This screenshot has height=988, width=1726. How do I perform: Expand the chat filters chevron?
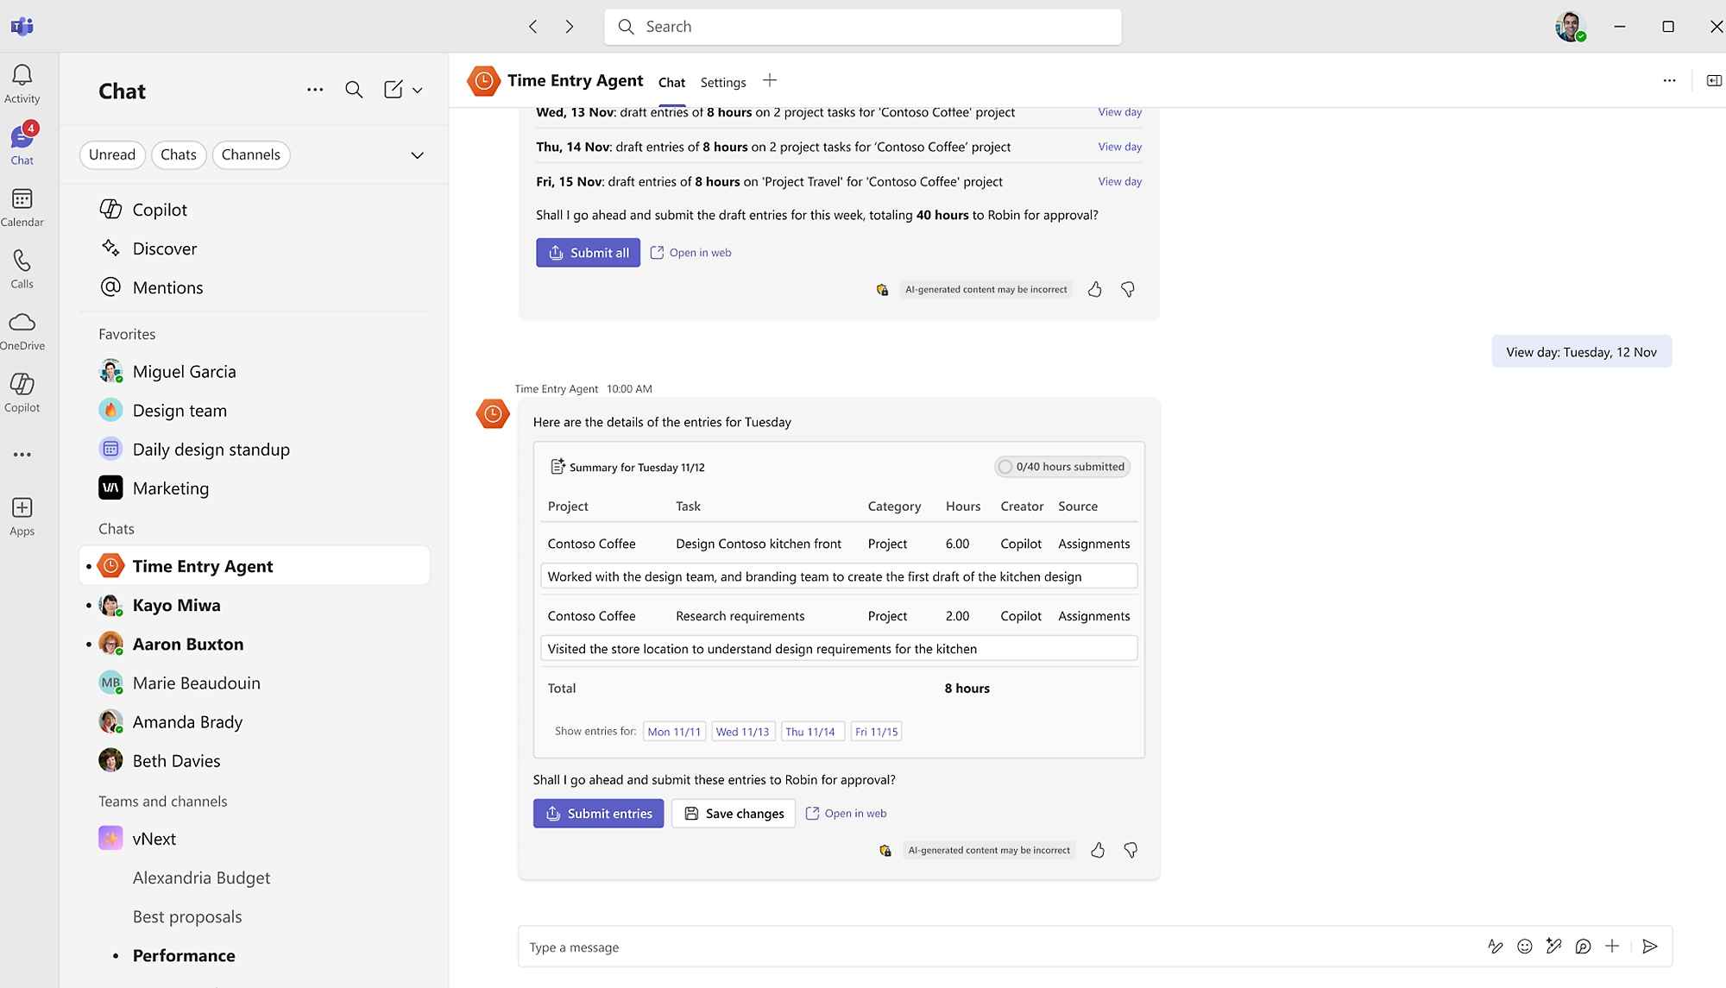pos(417,155)
